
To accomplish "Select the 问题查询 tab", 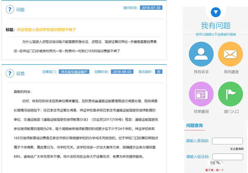I will click(194, 126).
